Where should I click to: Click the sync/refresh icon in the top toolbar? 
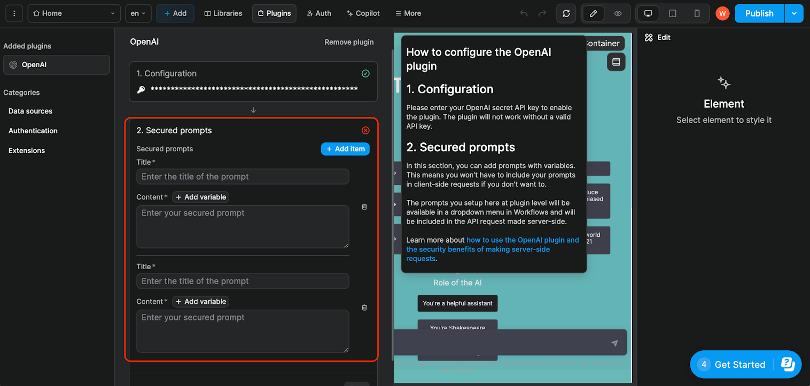click(x=566, y=13)
